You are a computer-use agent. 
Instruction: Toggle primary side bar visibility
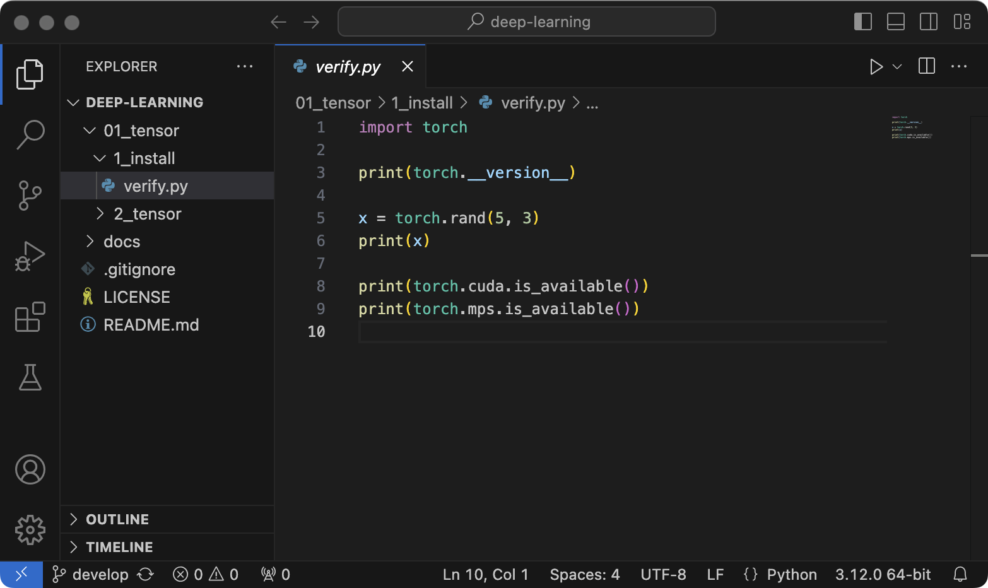pyautogui.click(x=862, y=21)
